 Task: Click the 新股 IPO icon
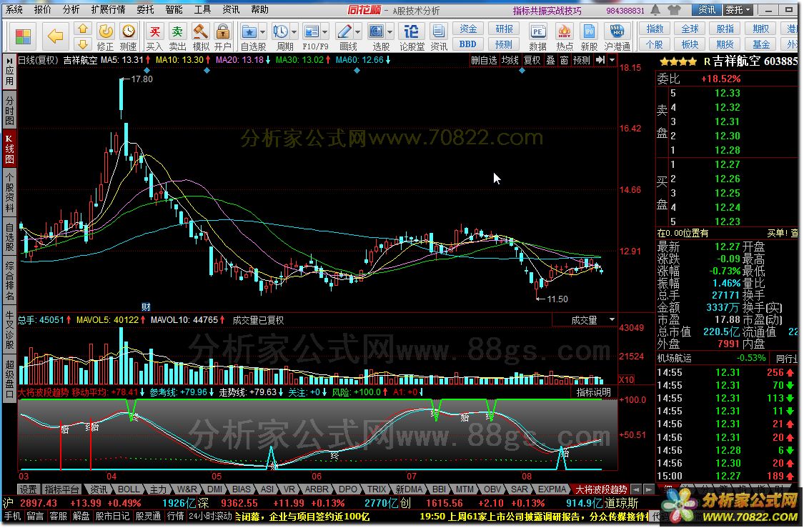coord(589,31)
